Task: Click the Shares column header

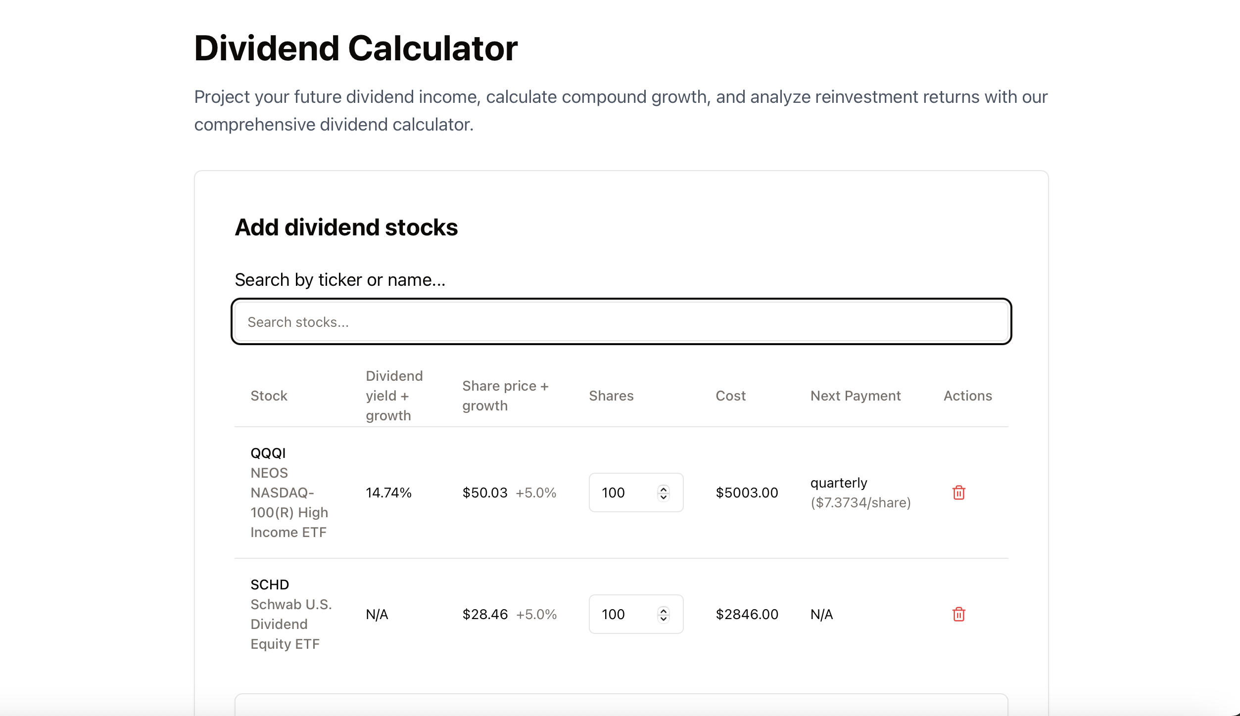Action: pyautogui.click(x=612, y=395)
